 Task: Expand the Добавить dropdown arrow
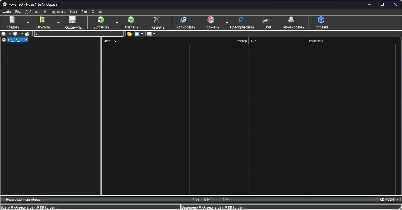tap(117, 23)
